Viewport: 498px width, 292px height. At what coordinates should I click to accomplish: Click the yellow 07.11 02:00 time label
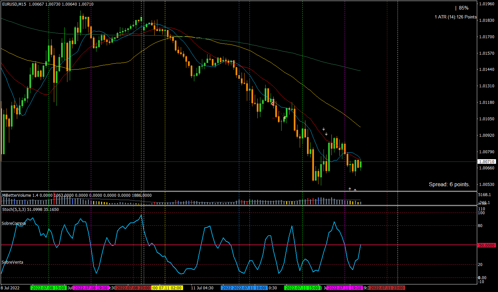point(167,288)
